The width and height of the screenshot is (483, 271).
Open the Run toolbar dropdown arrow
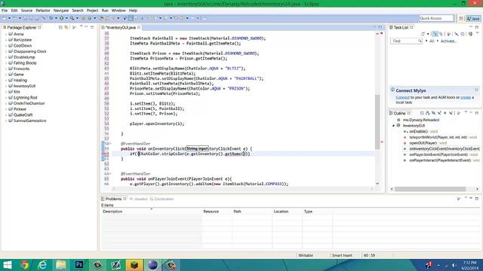coord(66,18)
